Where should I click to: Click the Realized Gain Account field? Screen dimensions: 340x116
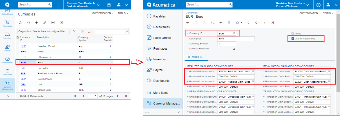(236, 71)
